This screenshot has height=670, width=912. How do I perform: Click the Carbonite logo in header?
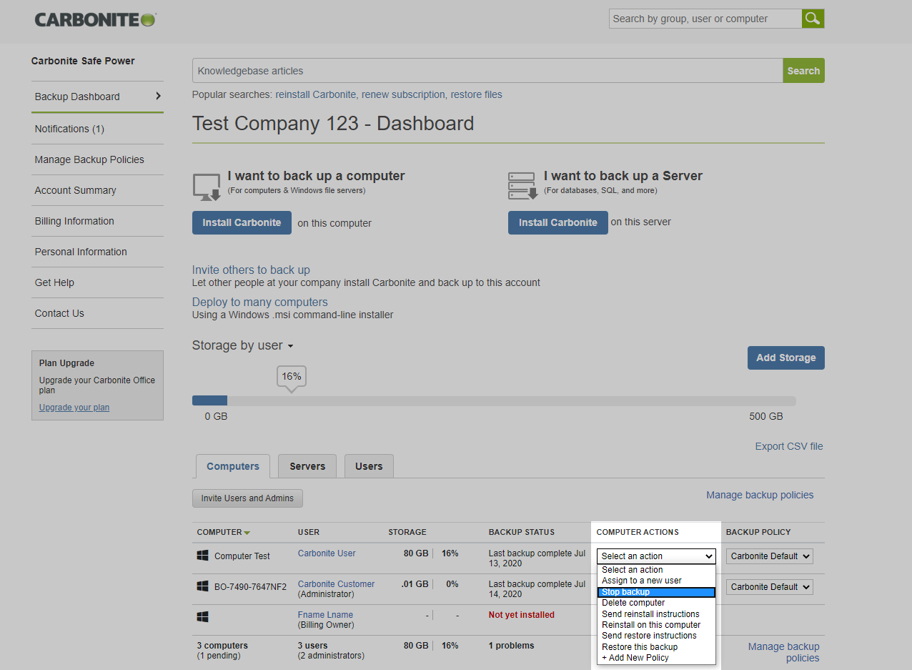pos(95,19)
